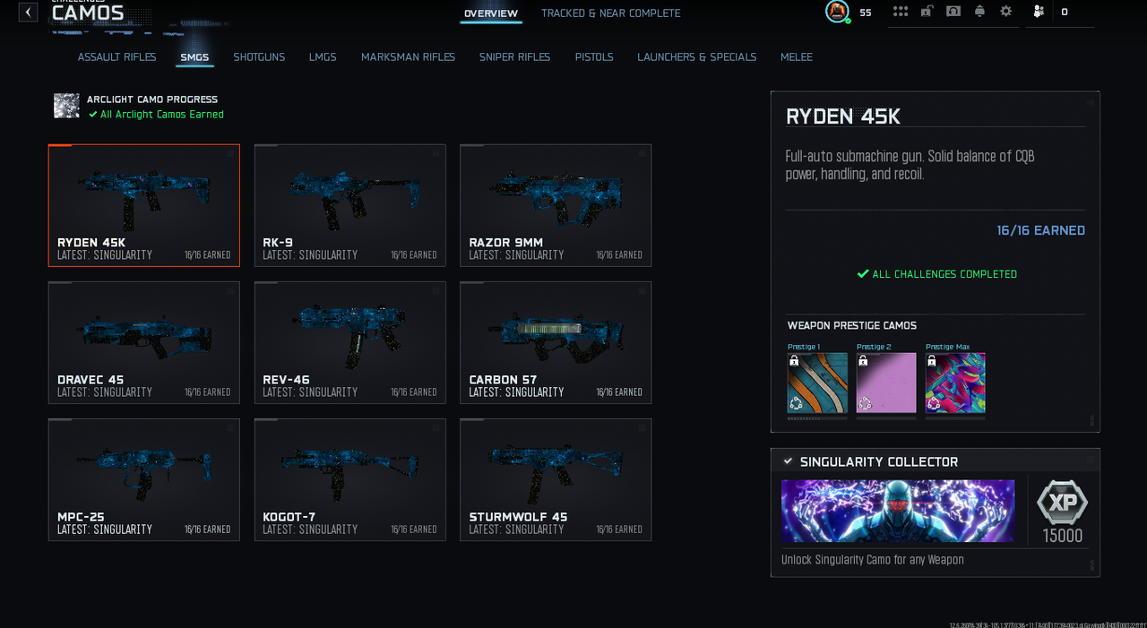This screenshot has width=1147, height=628.
Task: Select the Shotguns category
Action: (x=259, y=56)
